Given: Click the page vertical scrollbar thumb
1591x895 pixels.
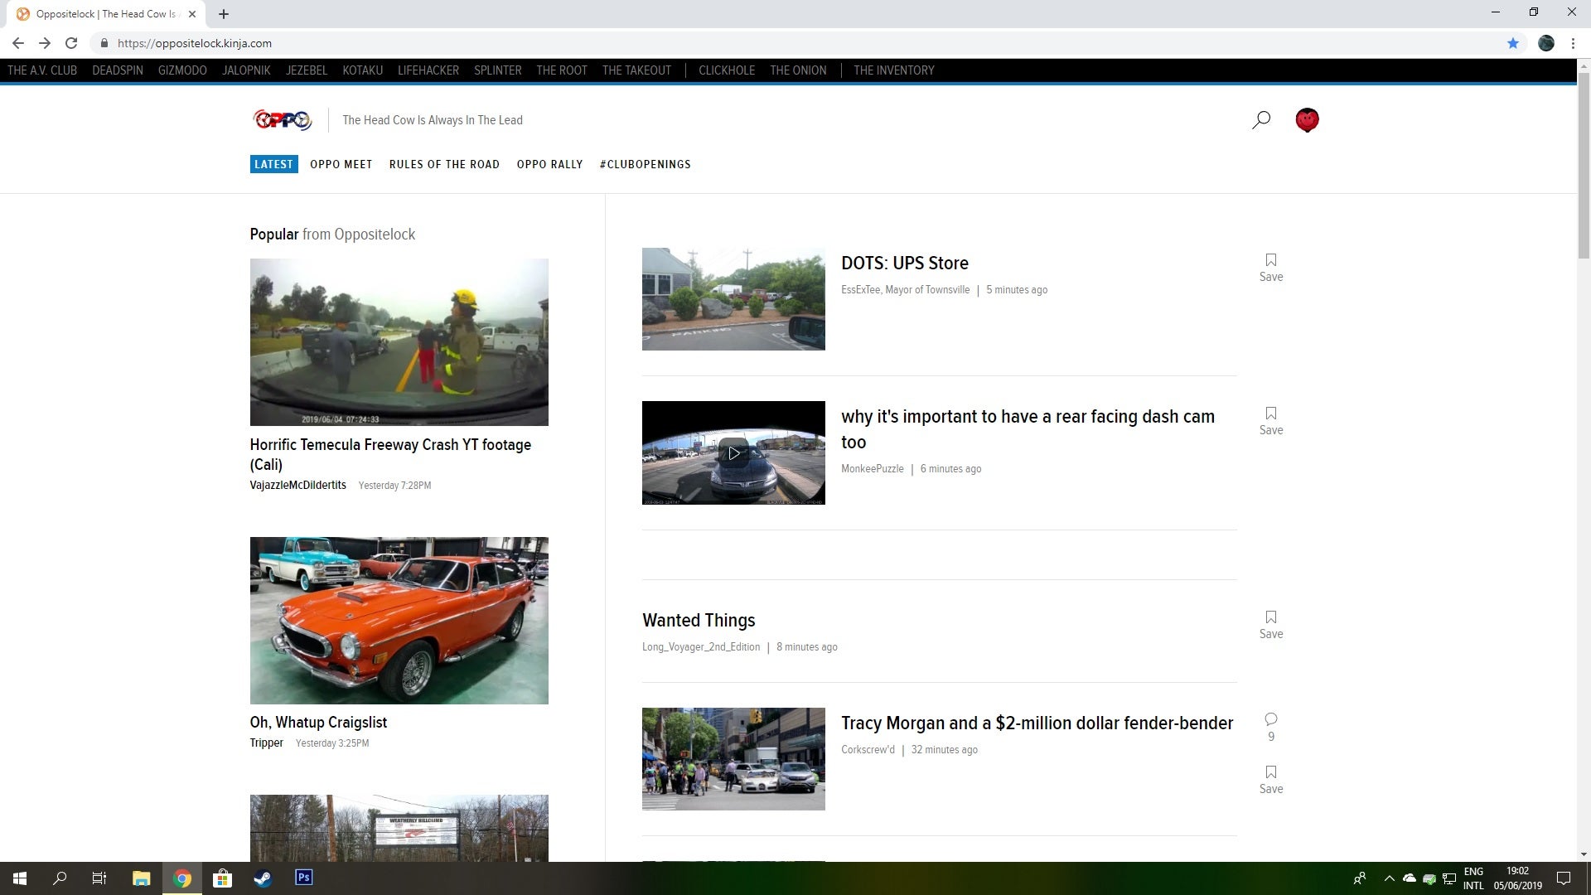Looking at the screenshot, I should click(1584, 166).
